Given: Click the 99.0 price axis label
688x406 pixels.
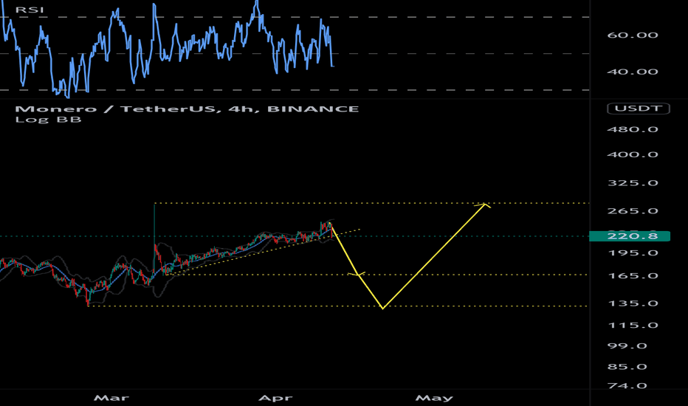Looking at the screenshot, I should point(627,346).
